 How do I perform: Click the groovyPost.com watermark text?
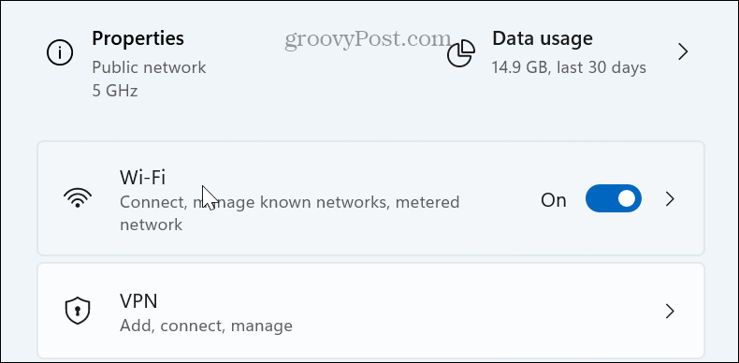[368, 39]
